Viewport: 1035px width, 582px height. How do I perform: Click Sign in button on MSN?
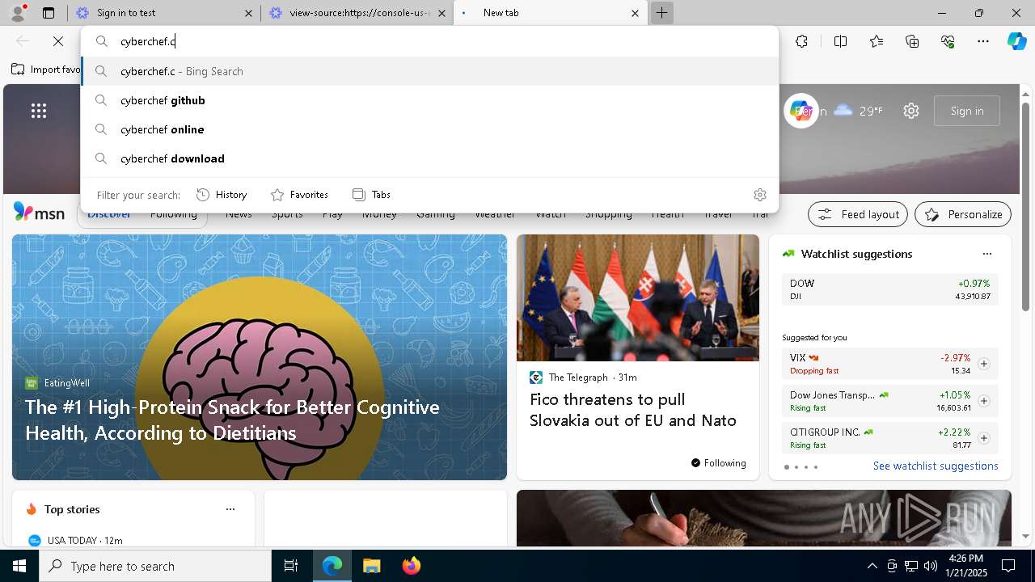(x=967, y=111)
